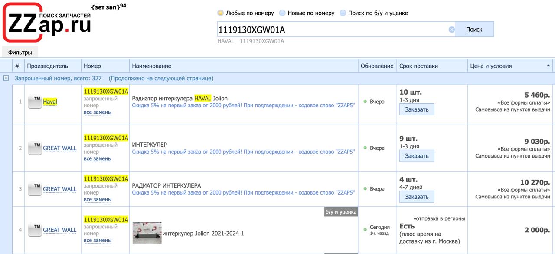Click the price 2 000р.
Screen dimensions: 555x254
click(537, 230)
